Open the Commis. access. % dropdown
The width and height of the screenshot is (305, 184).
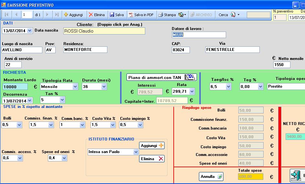coord(20,158)
